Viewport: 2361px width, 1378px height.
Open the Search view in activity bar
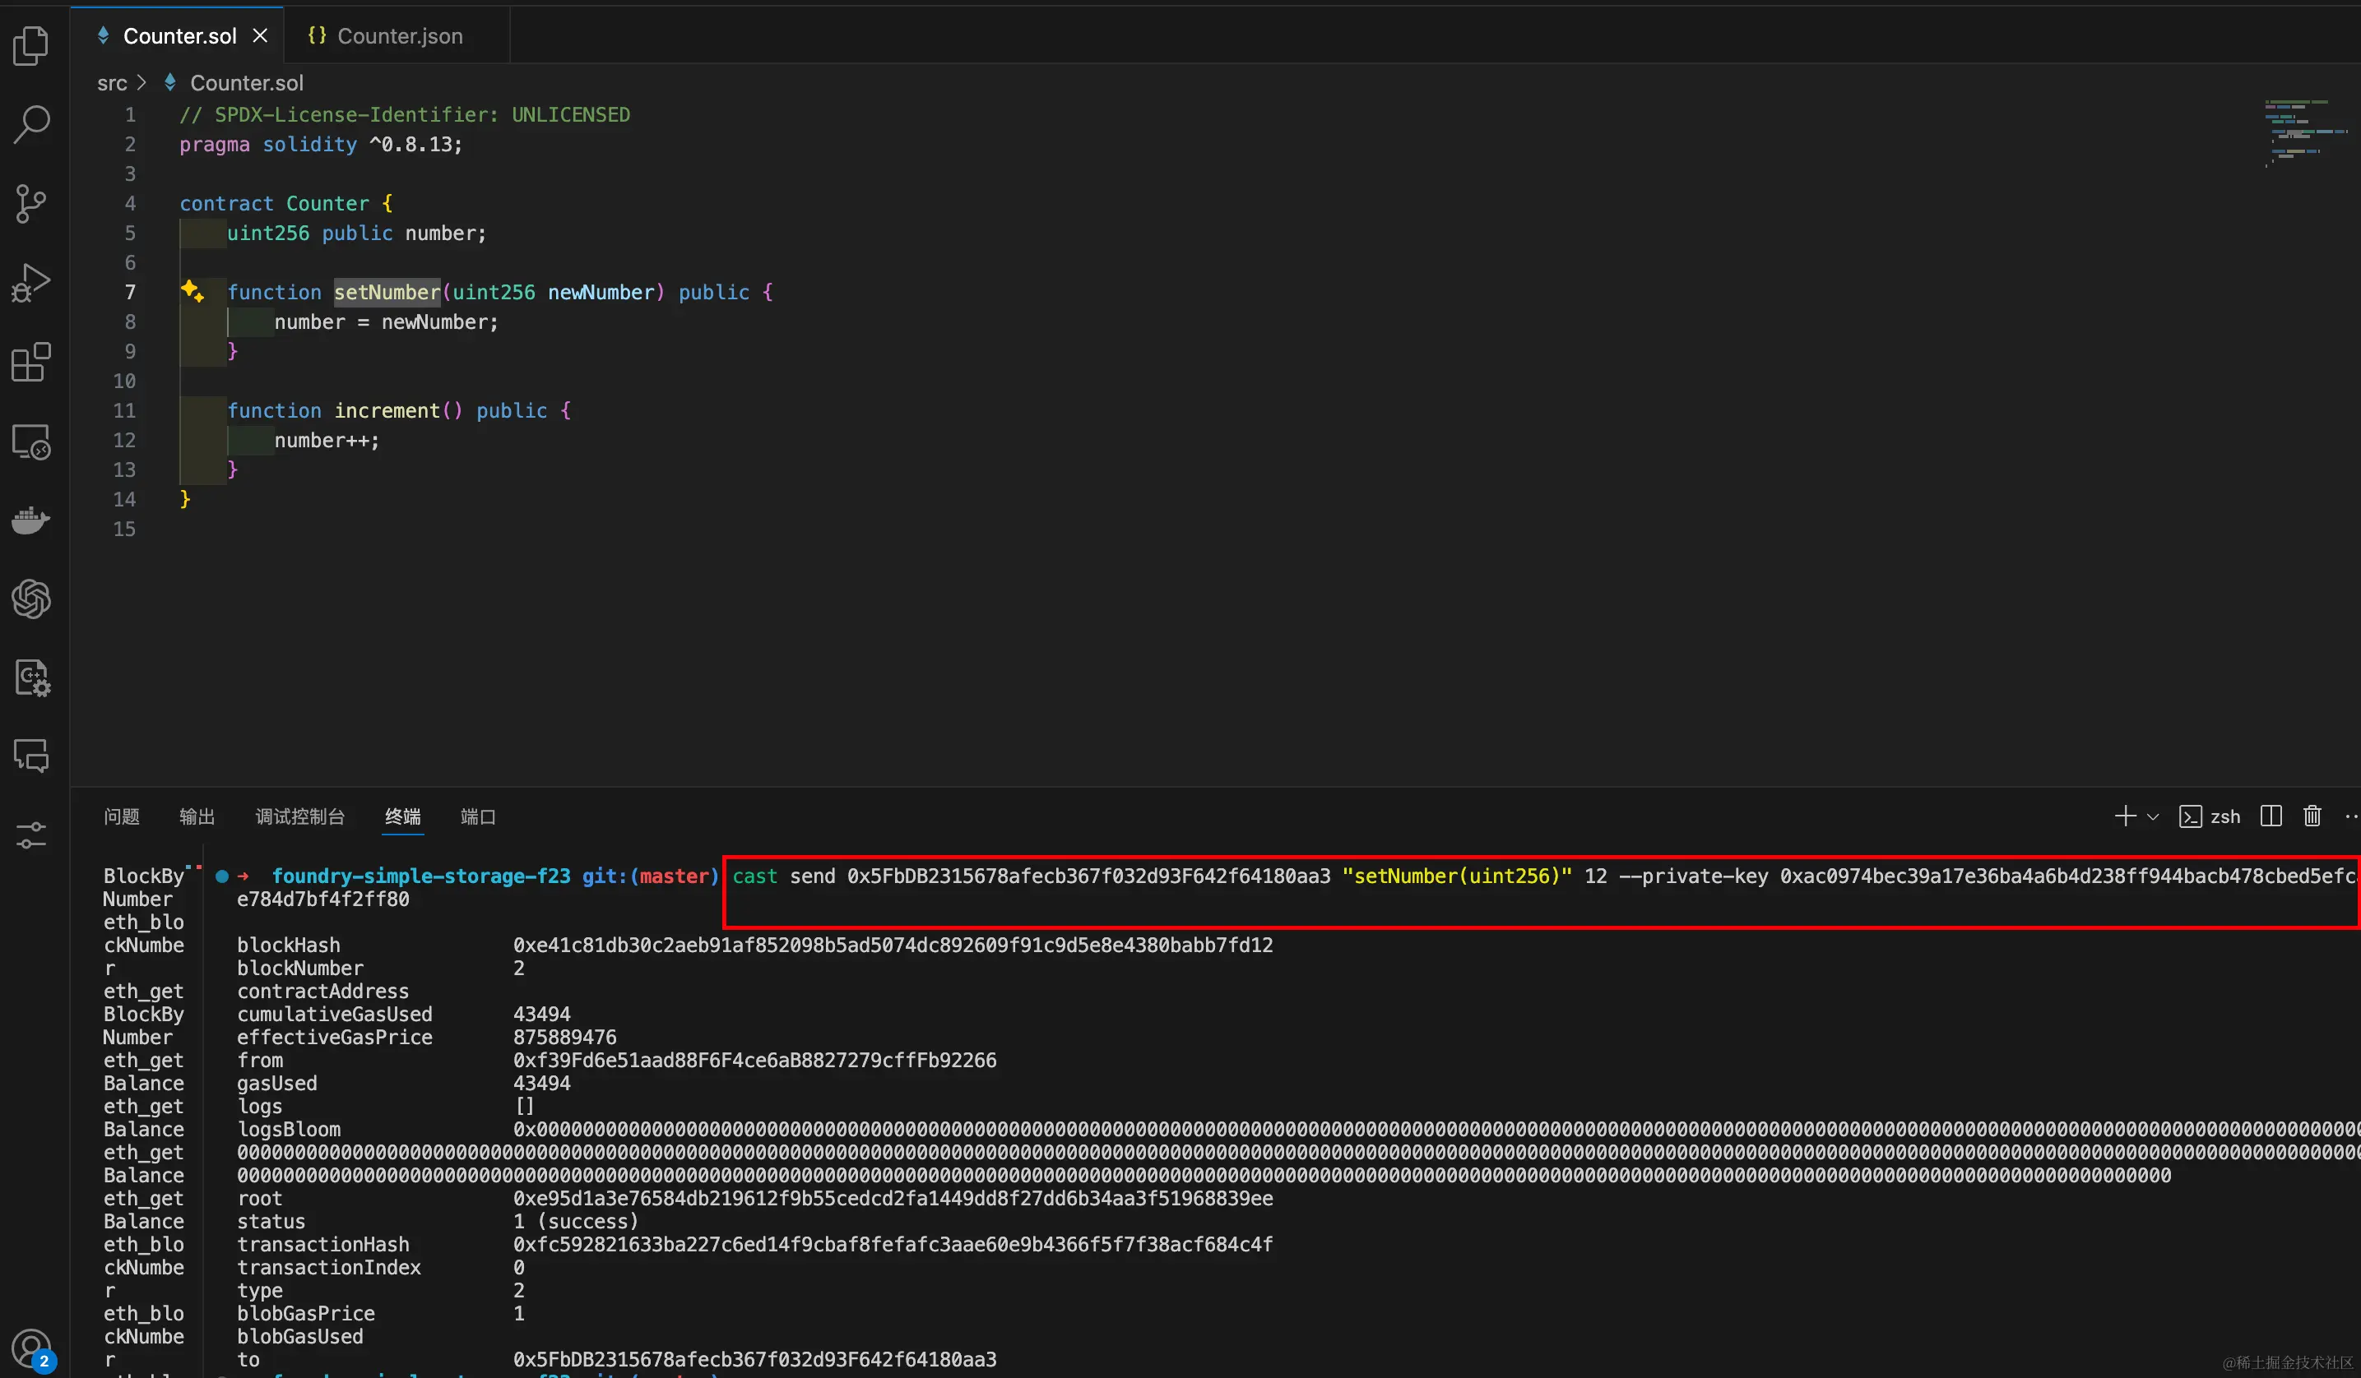tap(31, 123)
